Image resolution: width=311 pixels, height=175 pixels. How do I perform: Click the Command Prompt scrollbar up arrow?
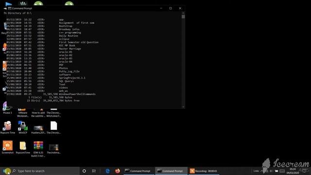click(183, 13)
